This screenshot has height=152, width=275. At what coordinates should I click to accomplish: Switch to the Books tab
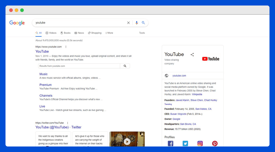point(65,33)
